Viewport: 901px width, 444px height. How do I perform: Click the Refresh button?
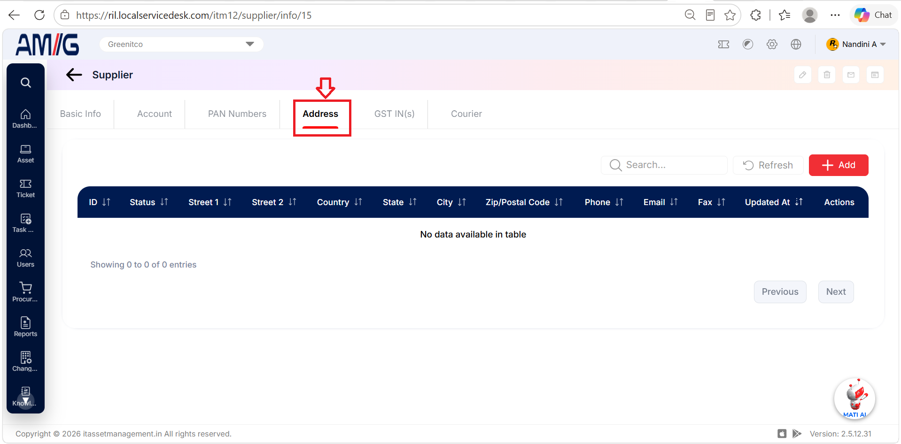[768, 165]
